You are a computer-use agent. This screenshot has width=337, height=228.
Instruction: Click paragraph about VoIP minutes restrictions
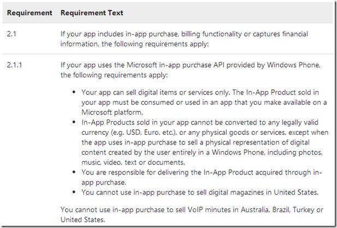point(192,214)
